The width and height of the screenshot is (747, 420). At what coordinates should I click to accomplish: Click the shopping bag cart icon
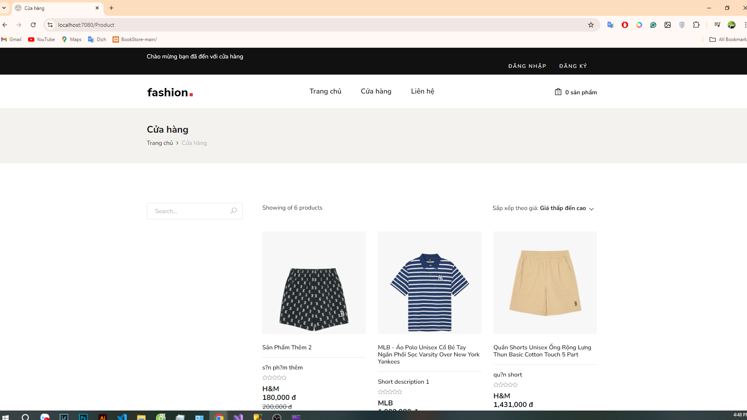(558, 92)
